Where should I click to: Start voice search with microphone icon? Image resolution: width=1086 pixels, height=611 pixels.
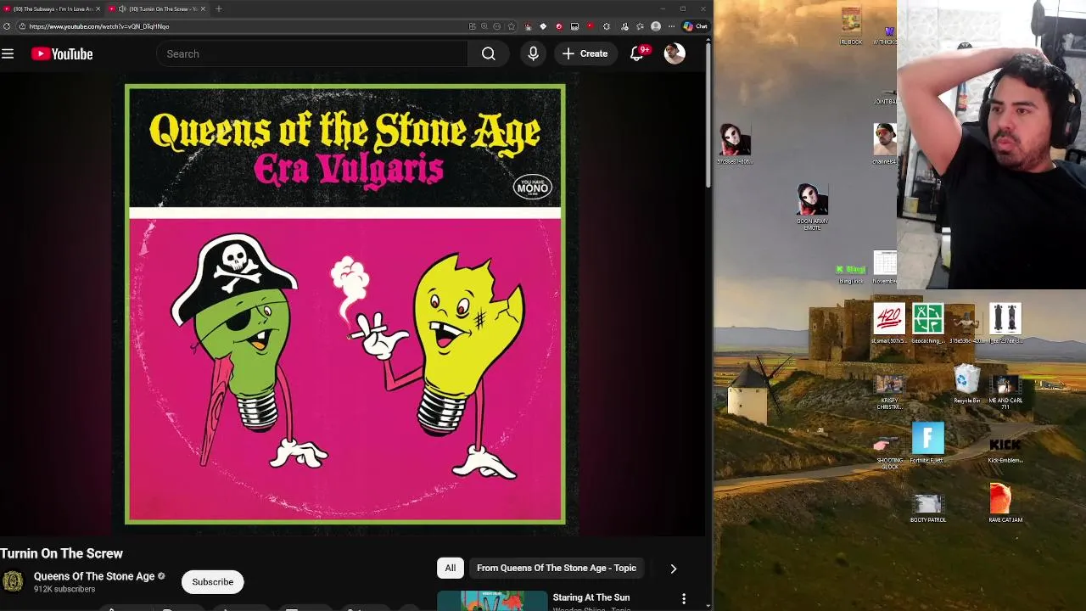(533, 53)
